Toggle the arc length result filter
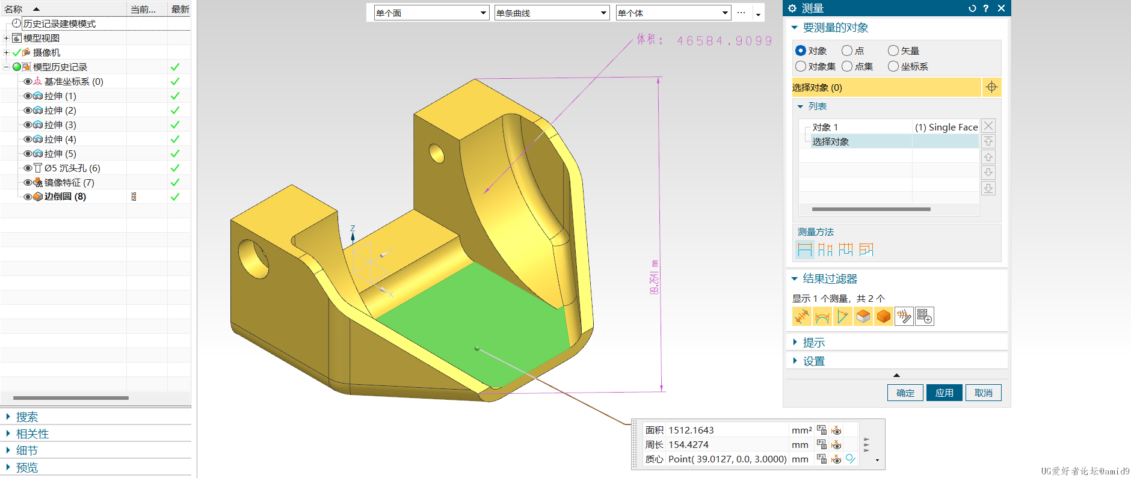The image size is (1131, 478). point(822,316)
